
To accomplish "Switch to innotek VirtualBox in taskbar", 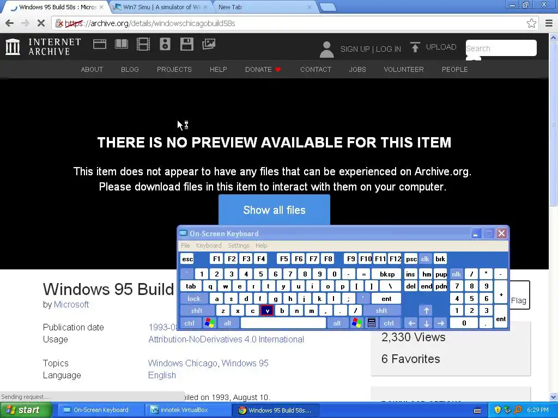I will (188, 410).
